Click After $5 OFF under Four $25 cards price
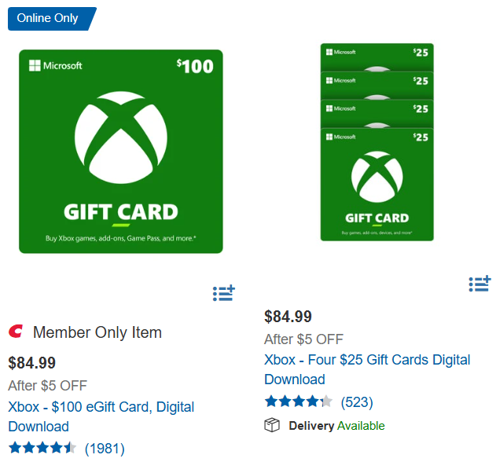This screenshot has width=500, height=462. coord(303,339)
